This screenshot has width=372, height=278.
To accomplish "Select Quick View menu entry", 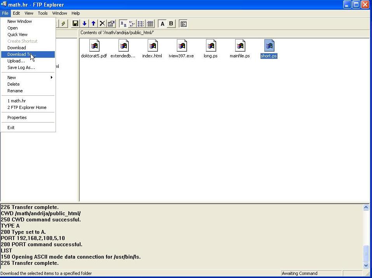I will point(28,35).
